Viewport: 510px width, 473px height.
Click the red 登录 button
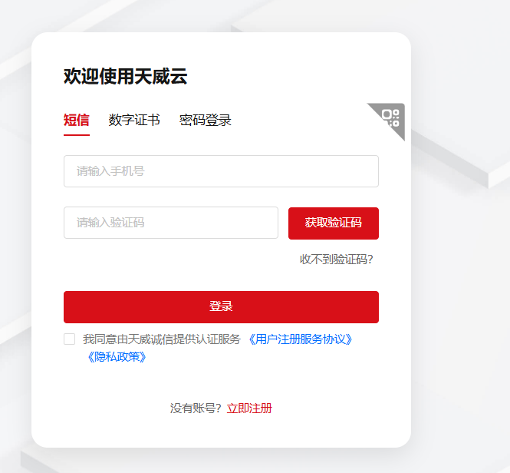(221, 307)
